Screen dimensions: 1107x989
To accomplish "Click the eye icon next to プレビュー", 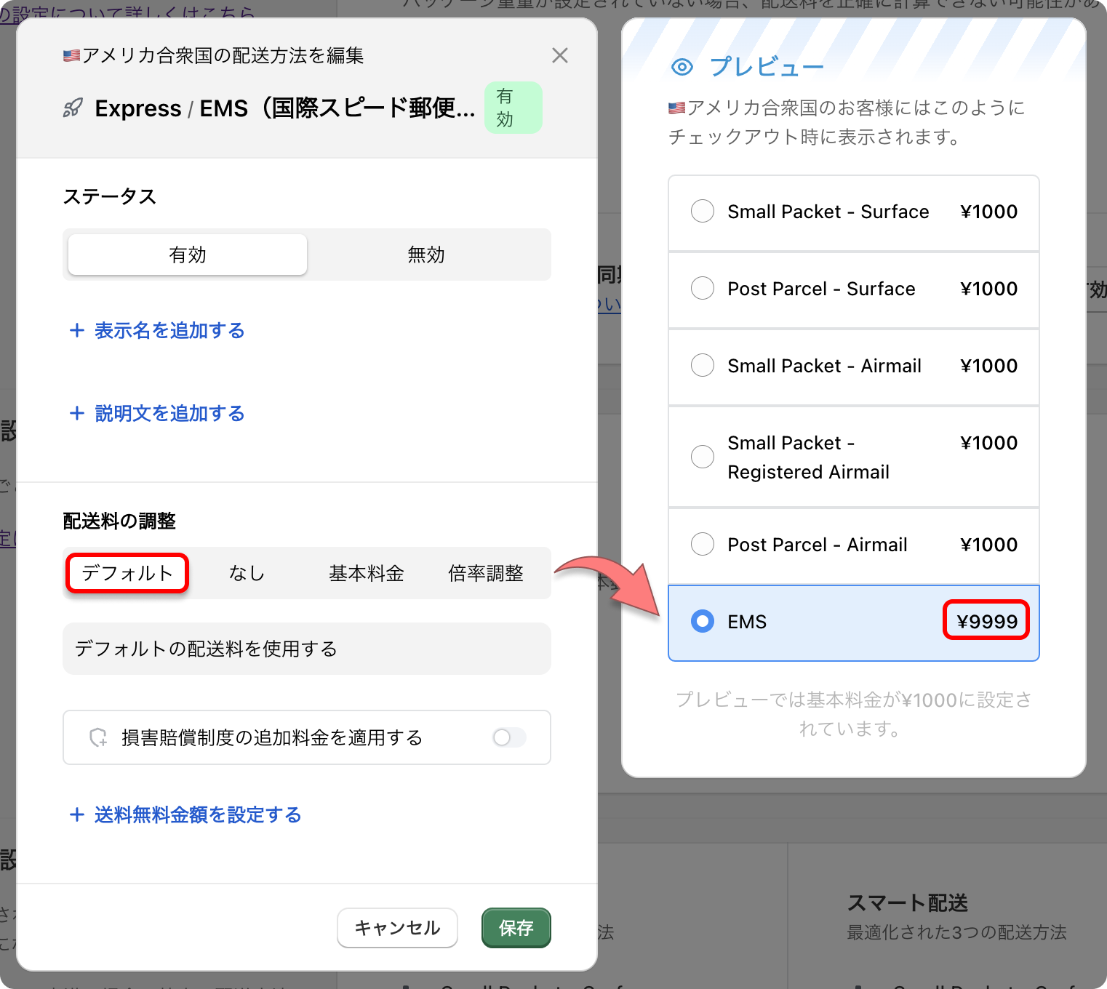I will coord(682,68).
